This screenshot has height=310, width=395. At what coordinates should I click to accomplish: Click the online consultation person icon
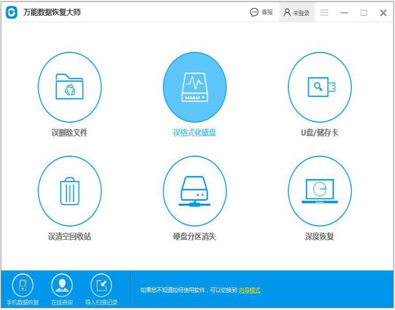[62, 285]
